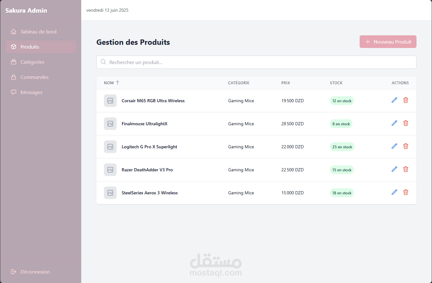Delete the Corsair M65 RGB Ultra Wireless product
432x283 pixels.
[x=406, y=100]
